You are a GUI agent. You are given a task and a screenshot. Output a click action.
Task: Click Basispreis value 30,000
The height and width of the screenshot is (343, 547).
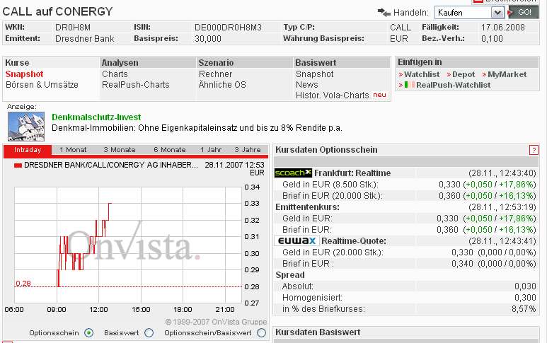click(x=208, y=39)
